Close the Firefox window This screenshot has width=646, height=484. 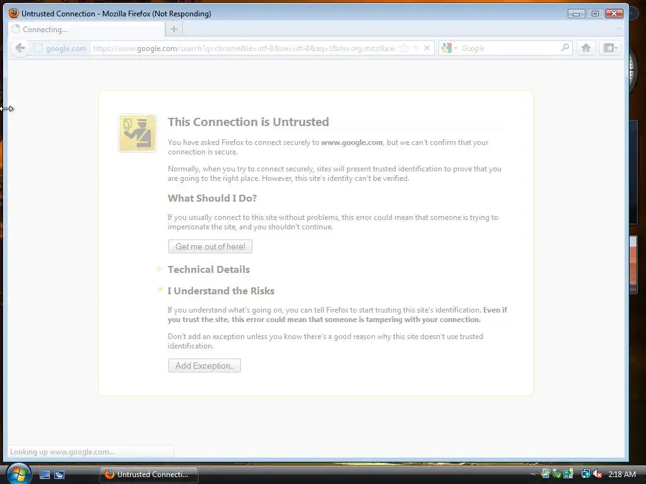click(614, 14)
